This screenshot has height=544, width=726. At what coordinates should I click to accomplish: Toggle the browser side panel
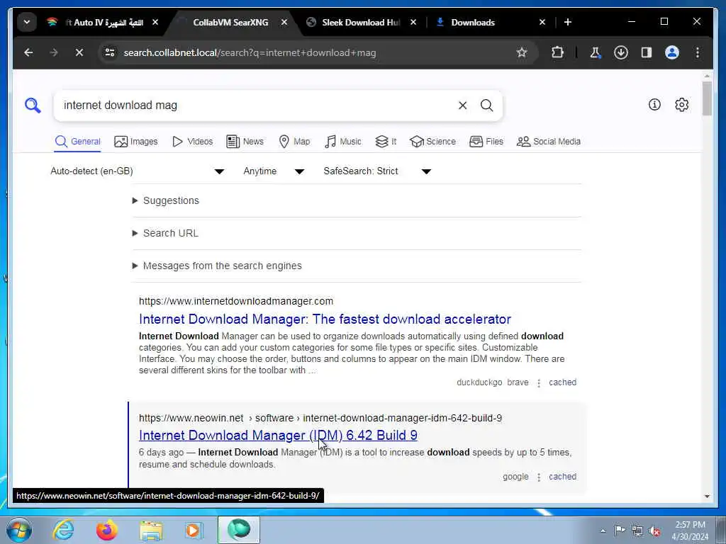[647, 52]
